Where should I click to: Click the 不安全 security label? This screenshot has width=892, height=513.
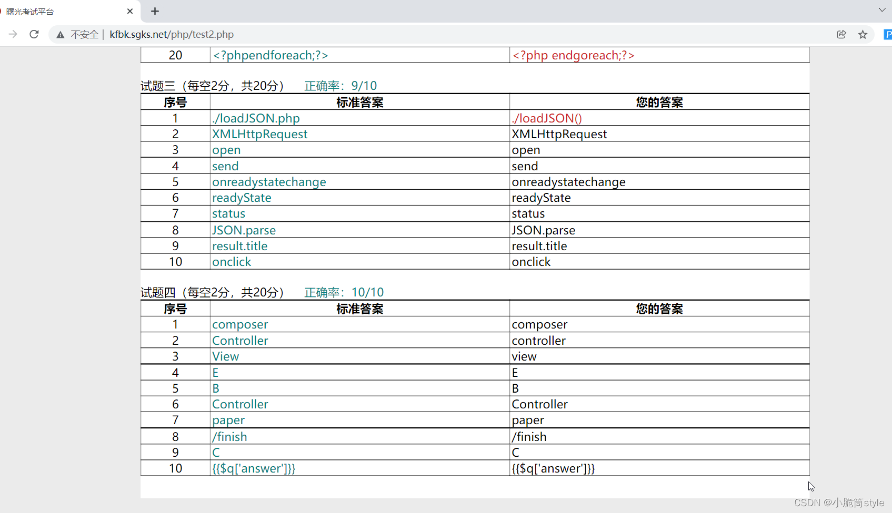pyautogui.click(x=85, y=34)
